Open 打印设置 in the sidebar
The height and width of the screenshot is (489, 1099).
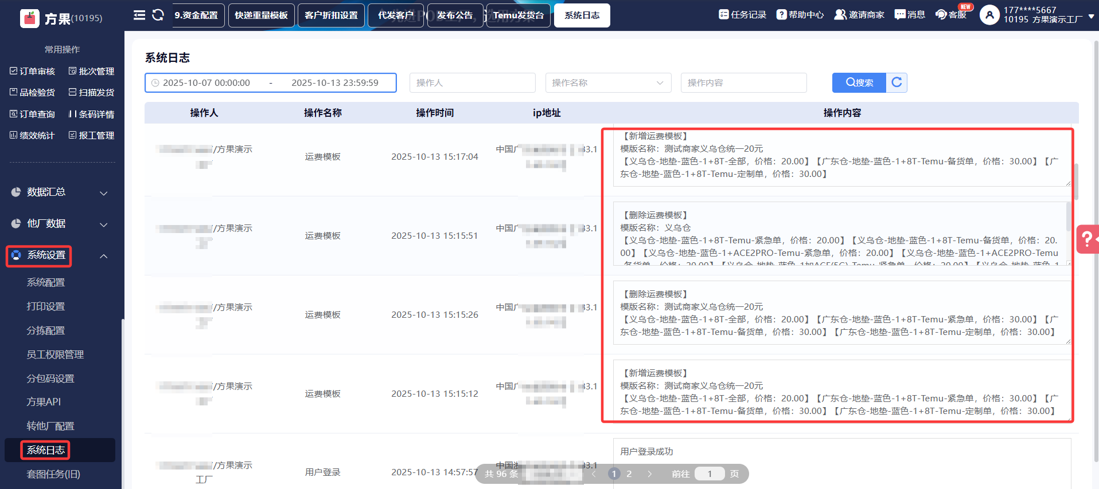pyautogui.click(x=46, y=306)
